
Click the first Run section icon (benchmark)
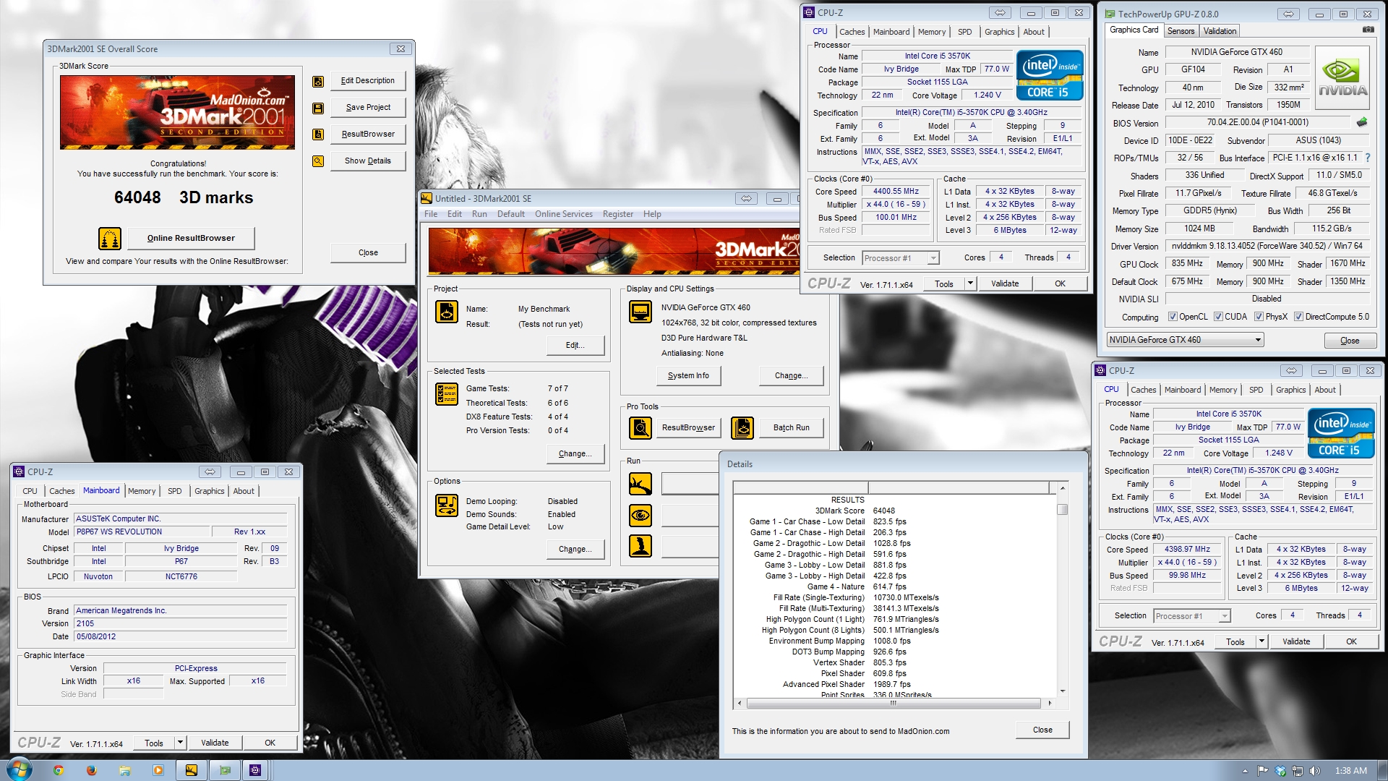[641, 484]
